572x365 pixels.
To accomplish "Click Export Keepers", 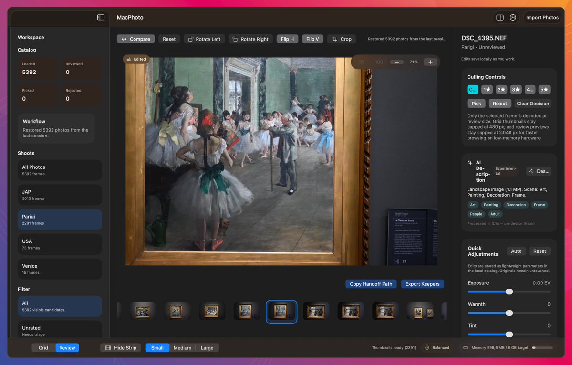I will click(x=422, y=284).
